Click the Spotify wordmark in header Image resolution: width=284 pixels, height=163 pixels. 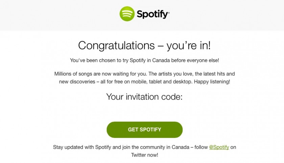(x=153, y=14)
